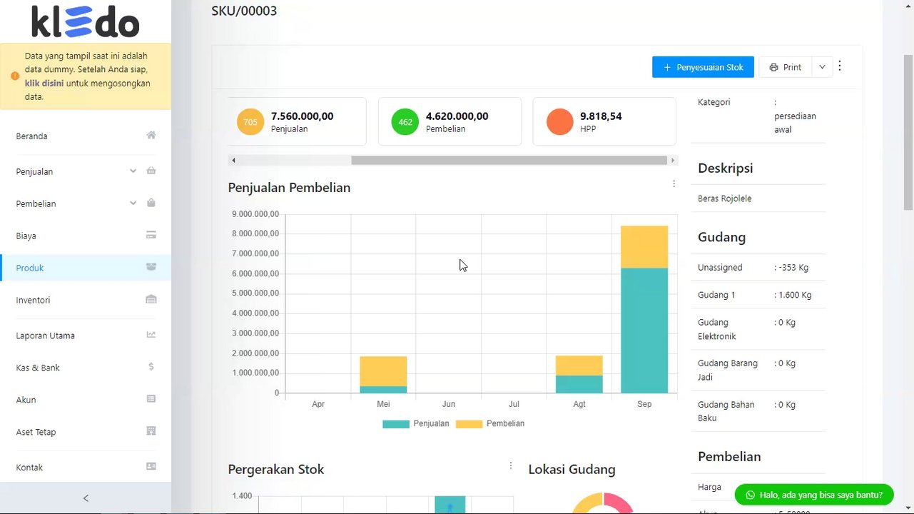Open Penjualan Pembelian chart options menu
This screenshot has height=514, width=914.
click(x=674, y=184)
